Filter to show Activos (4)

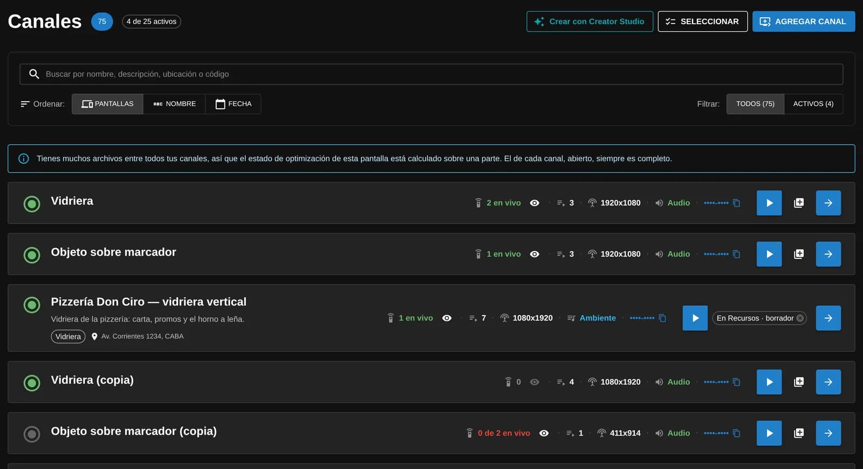pos(813,104)
